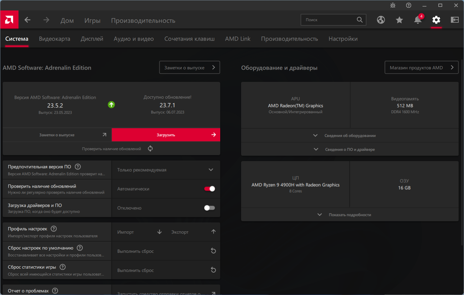Viewport: 464px width, 295px height.
Task: Click the vertical scrollbar on right edge
Action: tap(462, 152)
